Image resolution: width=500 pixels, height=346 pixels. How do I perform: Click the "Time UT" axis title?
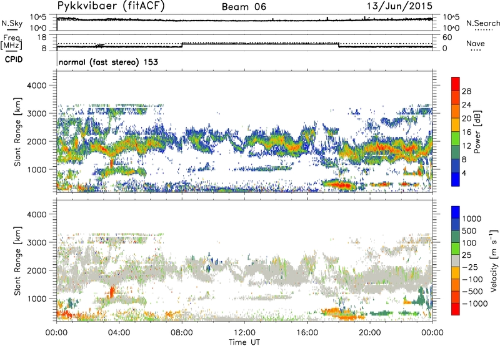pos(244,342)
